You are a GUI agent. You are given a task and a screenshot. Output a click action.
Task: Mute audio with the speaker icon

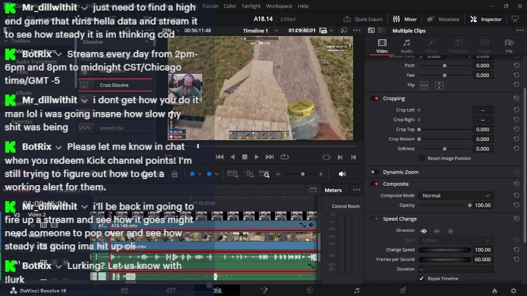(342, 174)
